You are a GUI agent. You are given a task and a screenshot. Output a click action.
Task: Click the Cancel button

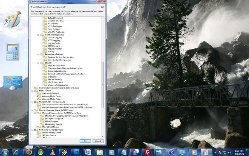tap(98, 141)
